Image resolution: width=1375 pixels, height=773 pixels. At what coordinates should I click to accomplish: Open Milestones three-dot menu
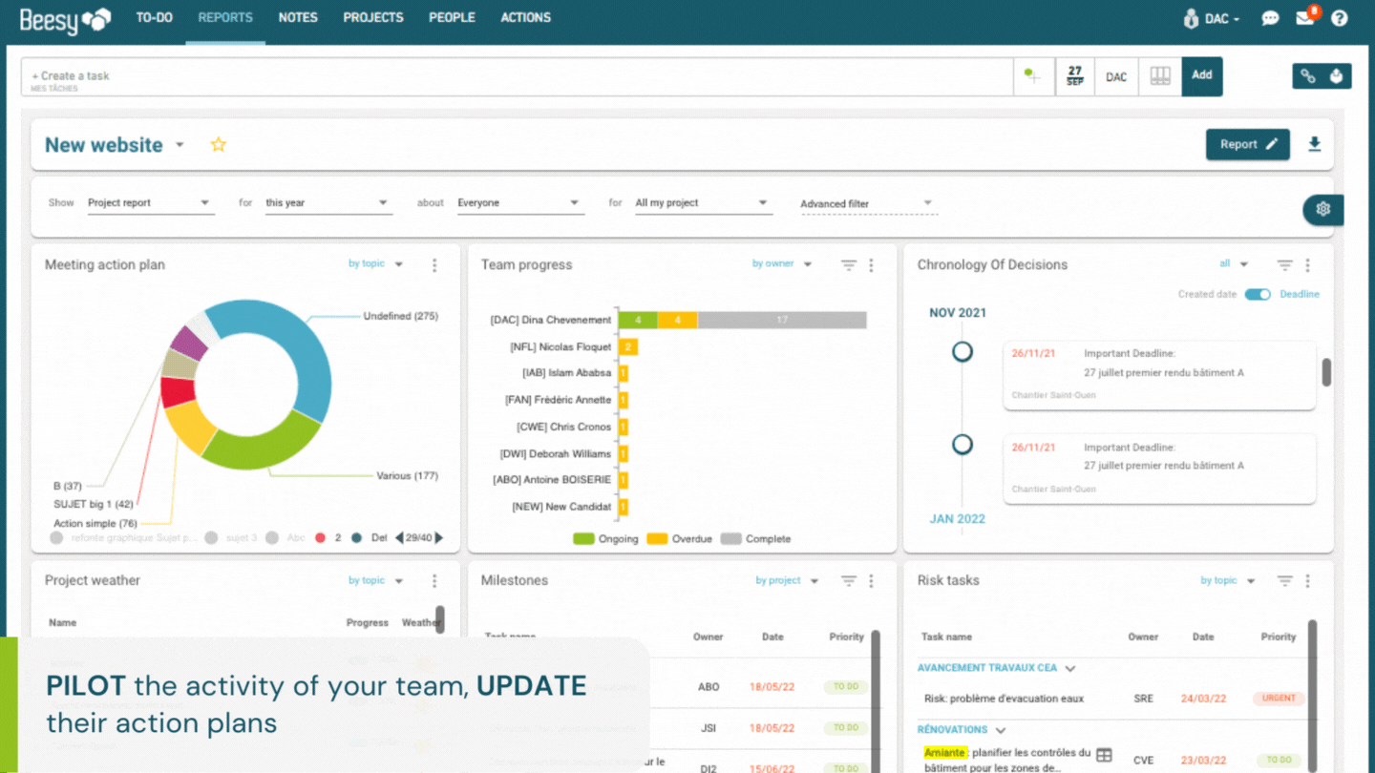(871, 581)
